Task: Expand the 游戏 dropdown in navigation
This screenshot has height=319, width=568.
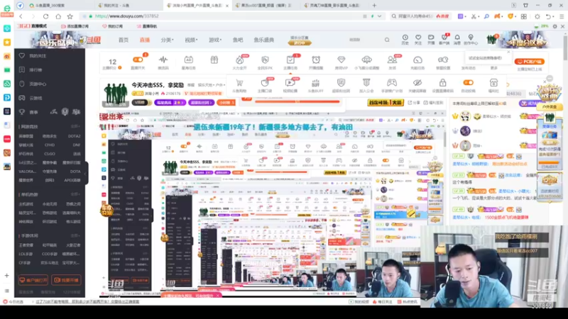Action: tap(215, 40)
